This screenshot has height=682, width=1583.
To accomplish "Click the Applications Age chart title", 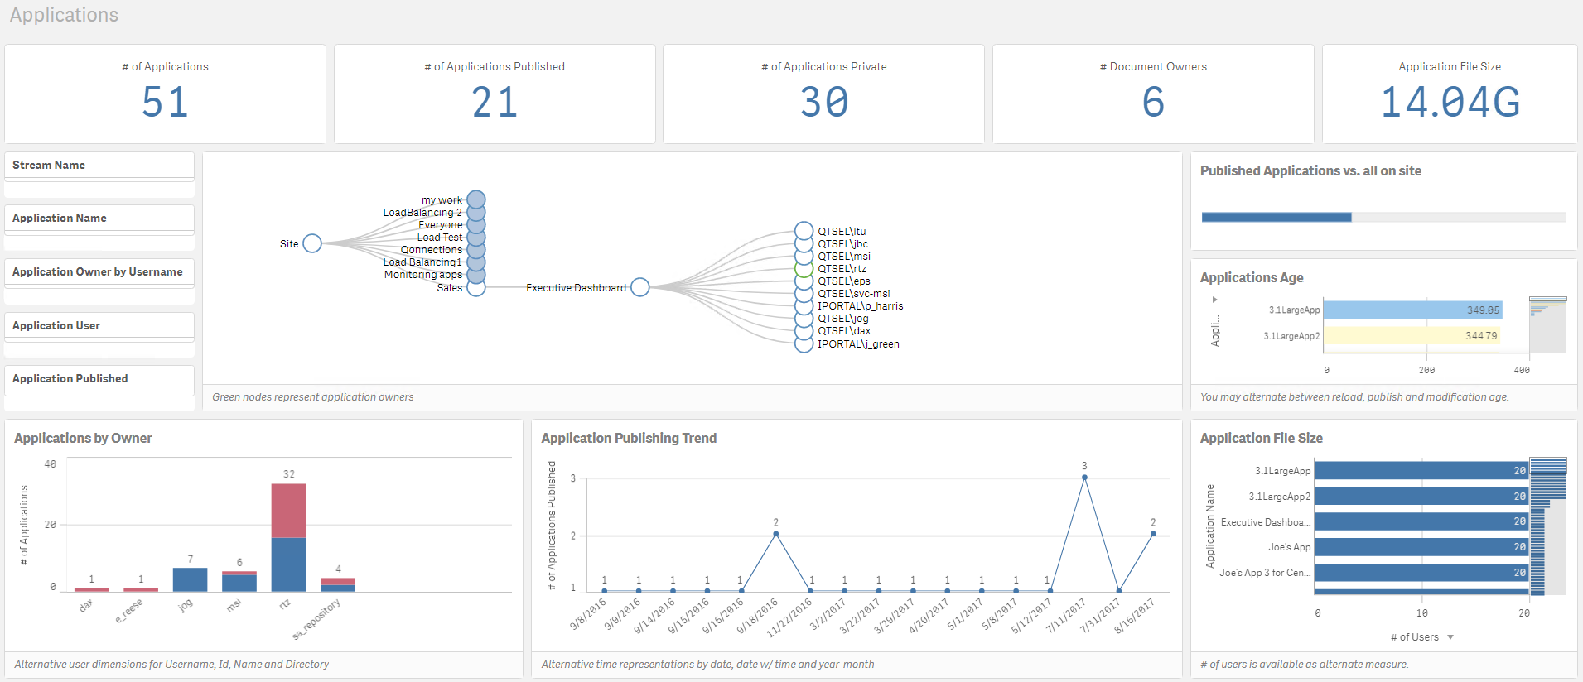I will click(1252, 278).
